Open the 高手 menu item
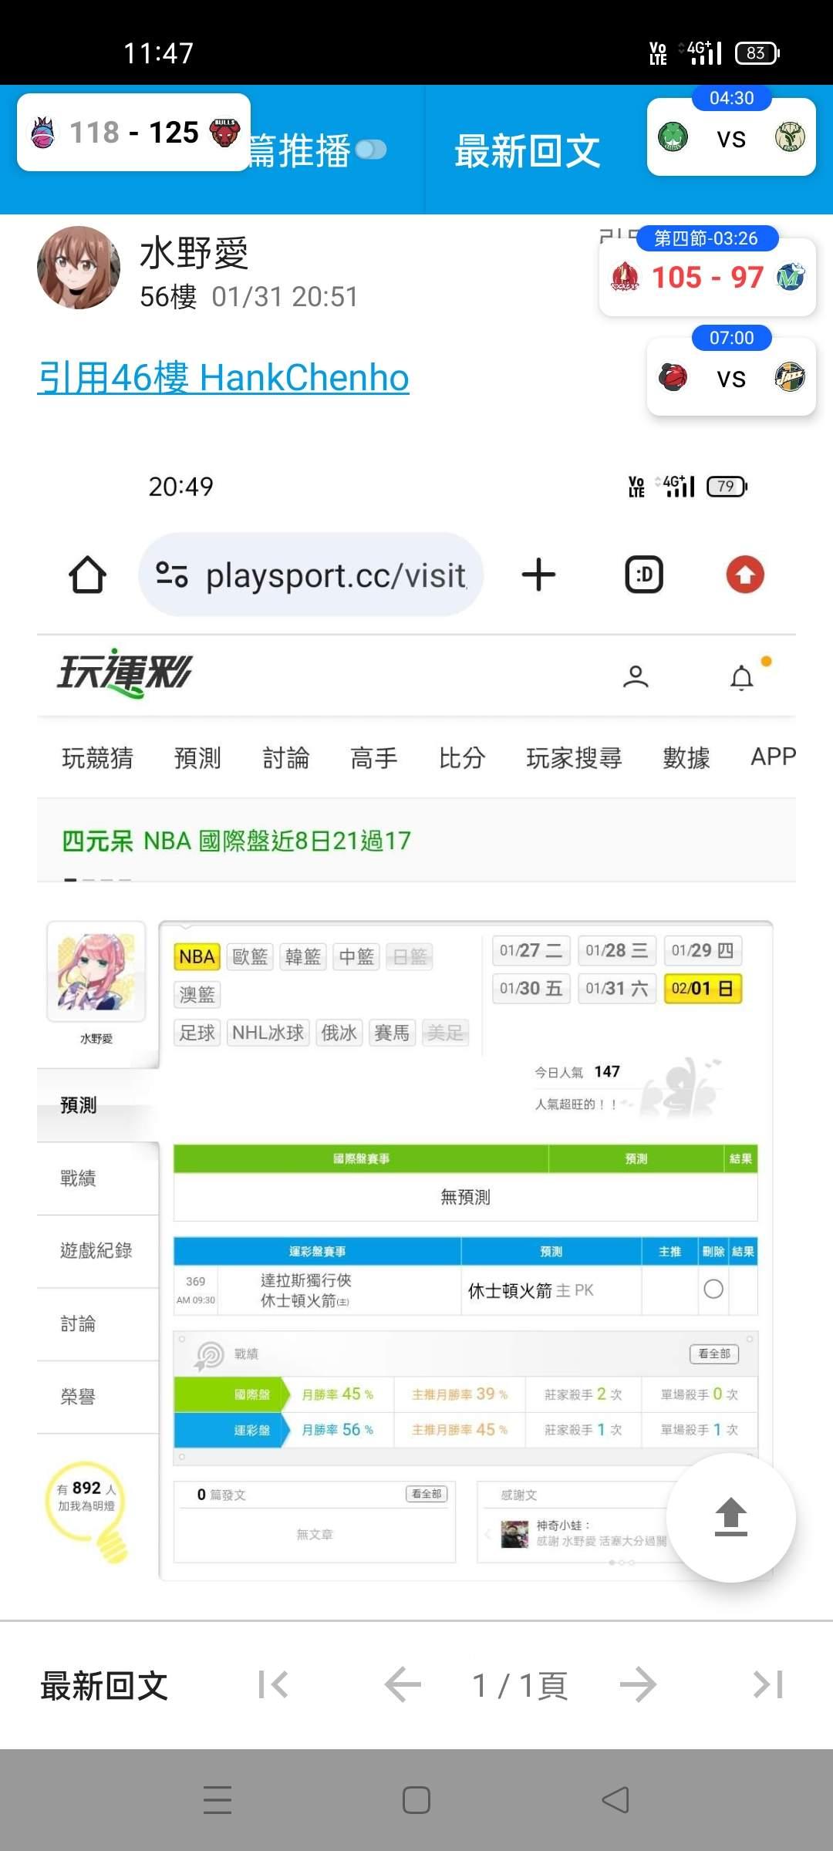 (374, 758)
